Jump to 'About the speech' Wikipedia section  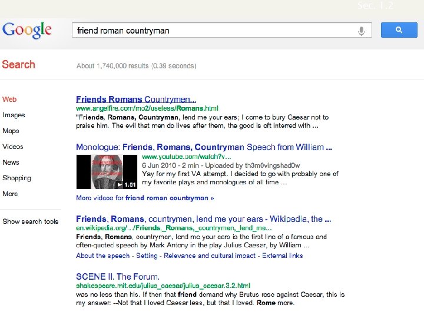coord(102,256)
